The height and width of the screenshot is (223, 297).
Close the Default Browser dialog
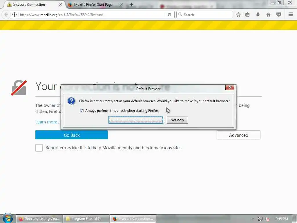coord(230,87)
